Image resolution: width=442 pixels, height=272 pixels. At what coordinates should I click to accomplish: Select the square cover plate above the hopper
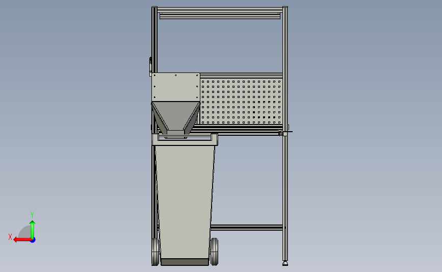pos(175,87)
